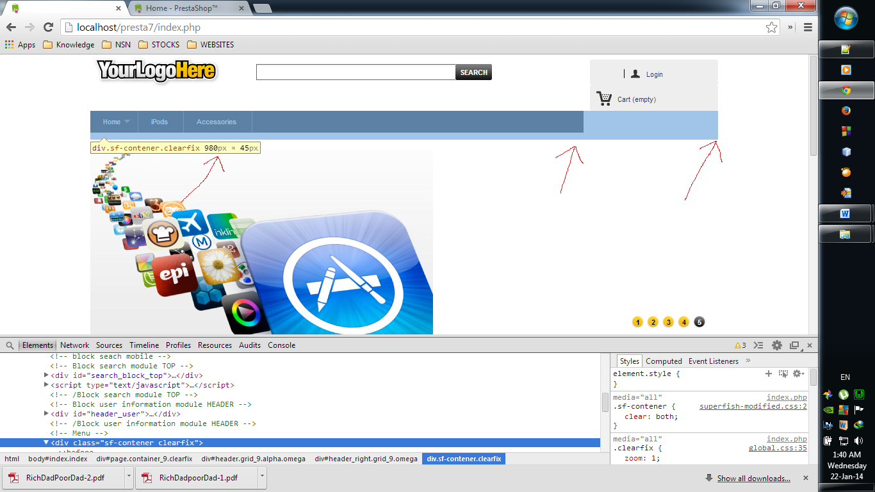Image resolution: width=875 pixels, height=492 pixels.
Task: Open Windows Explorer taskbar icon
Action: tap(845, 234)
